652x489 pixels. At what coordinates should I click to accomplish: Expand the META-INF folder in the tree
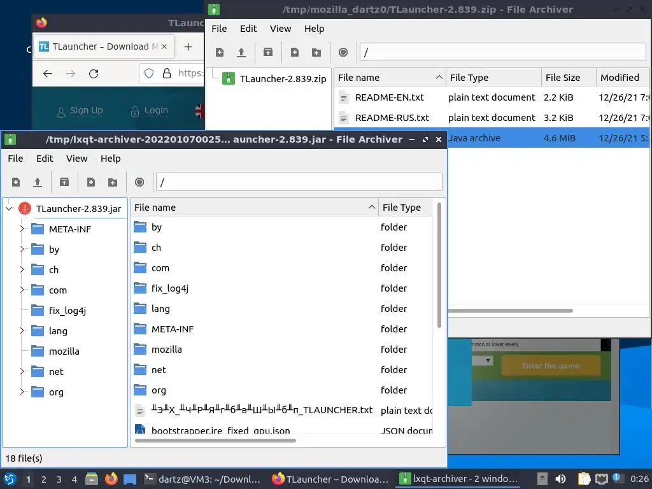tap(22, 229)
